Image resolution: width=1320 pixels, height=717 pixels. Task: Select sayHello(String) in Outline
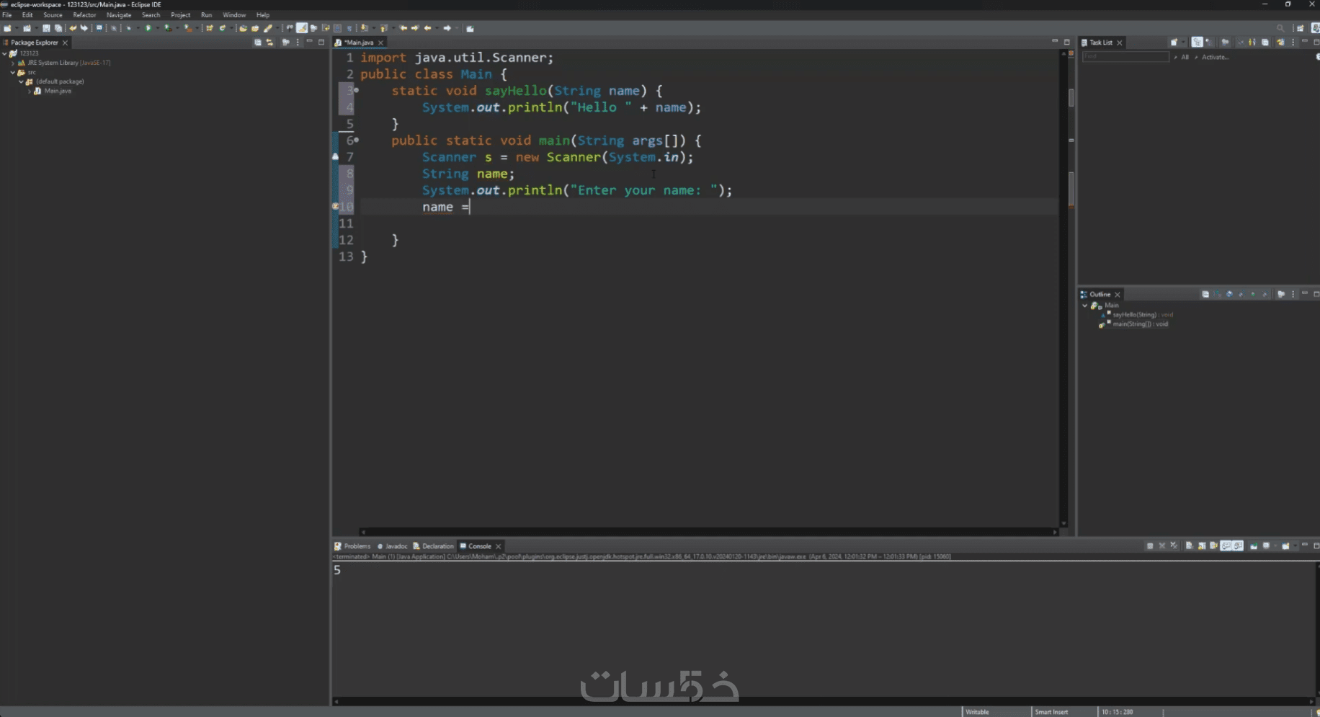click(x=1143, y=315)
